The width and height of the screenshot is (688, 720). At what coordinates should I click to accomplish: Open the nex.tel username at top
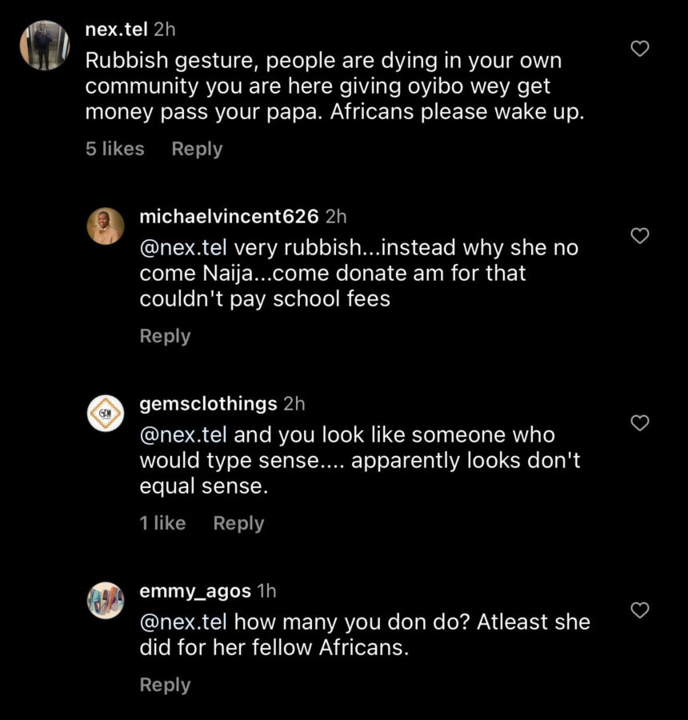coord(116,30)
